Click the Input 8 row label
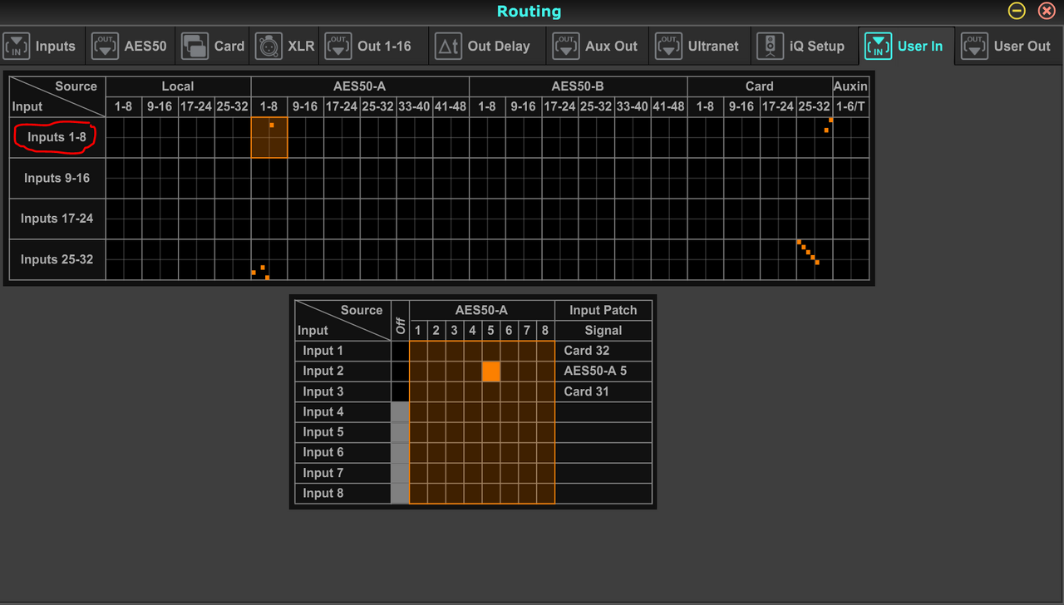 [x=343, y=494]
